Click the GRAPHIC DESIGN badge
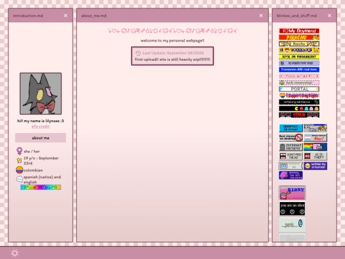Screen dimensions: 345x259 click(x=291, y=128)
